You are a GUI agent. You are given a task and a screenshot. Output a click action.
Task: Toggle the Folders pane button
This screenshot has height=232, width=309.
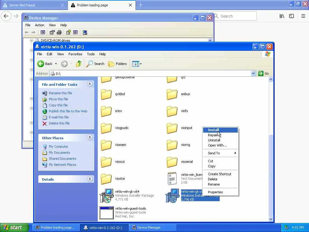coord(117,64)
